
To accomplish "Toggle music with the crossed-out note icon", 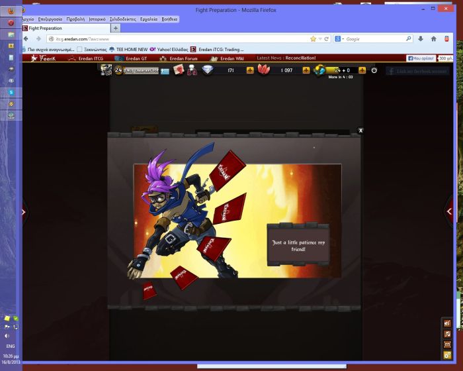I will point(447,334).
